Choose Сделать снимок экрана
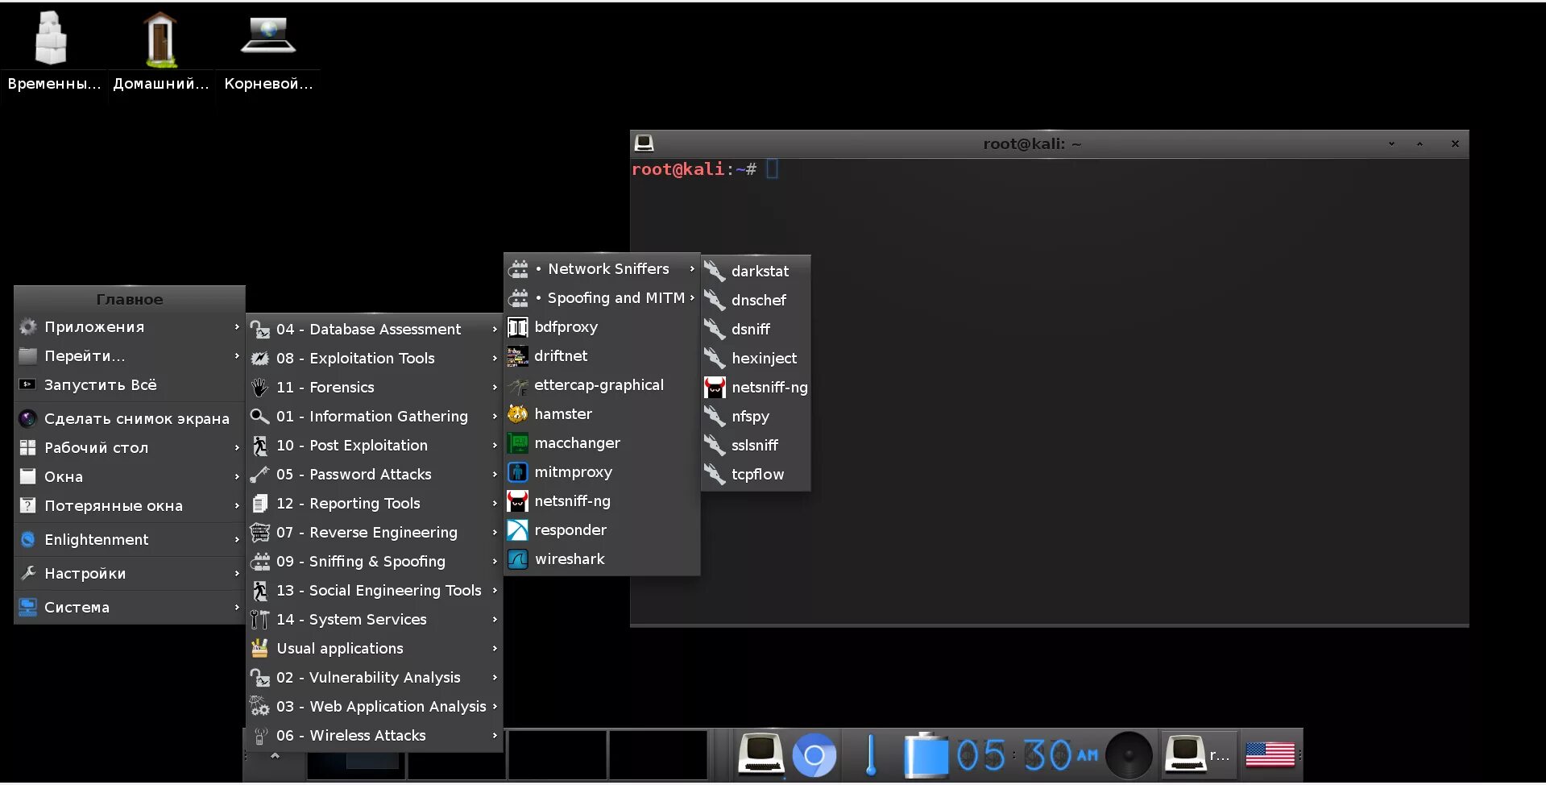This screenshot has width=1546, height=785. tap(130, 419)
